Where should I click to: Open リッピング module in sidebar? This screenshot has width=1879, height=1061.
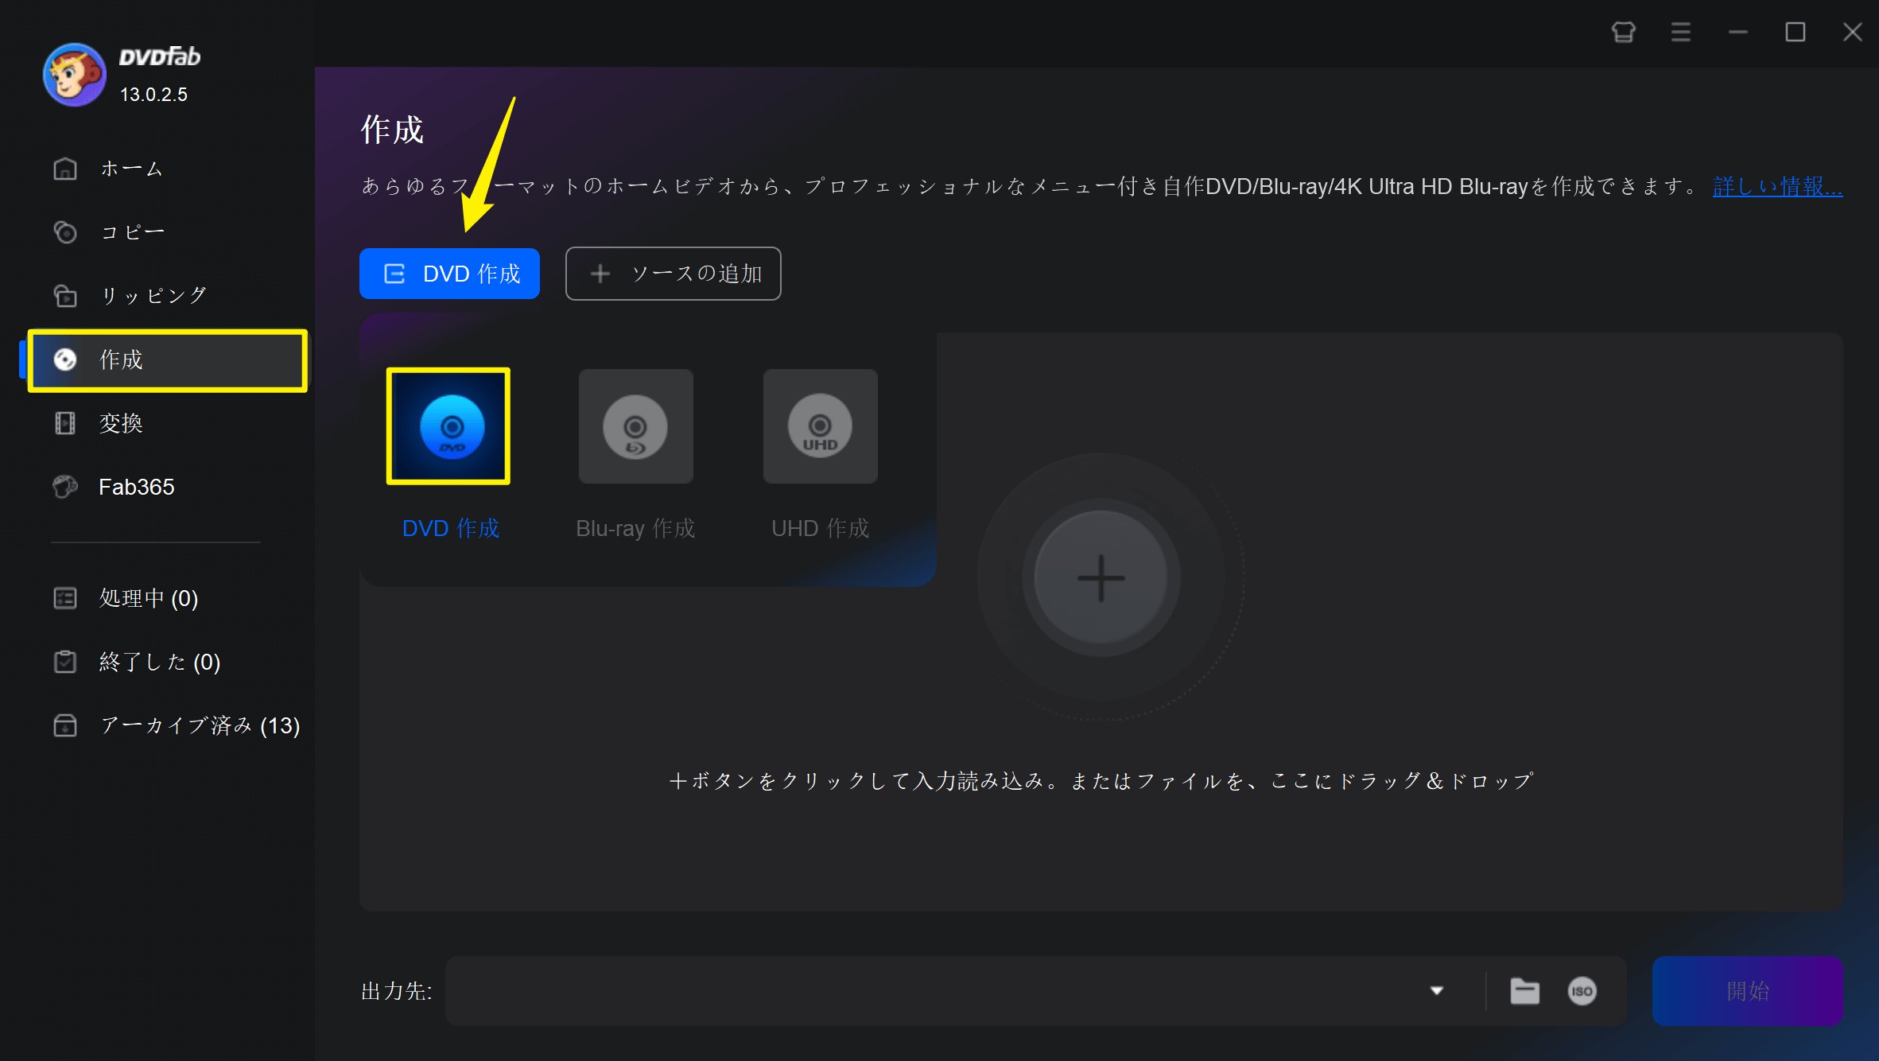tap(153, 296)
